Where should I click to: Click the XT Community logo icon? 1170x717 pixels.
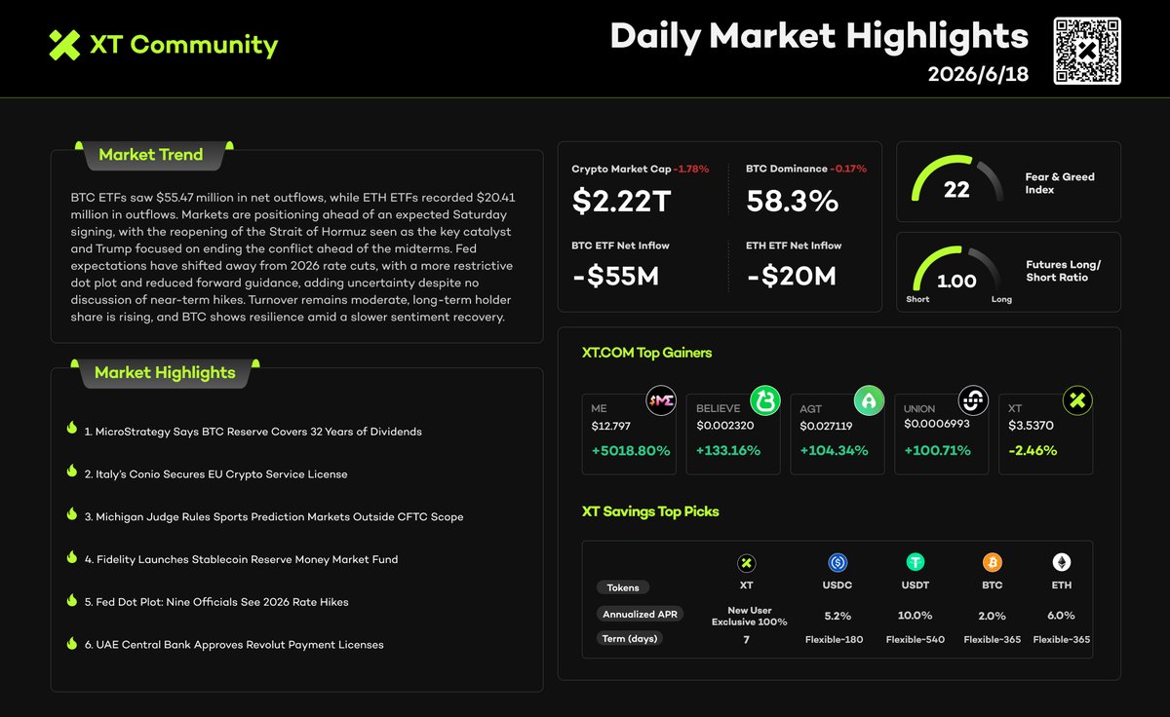tap(64, 45)
